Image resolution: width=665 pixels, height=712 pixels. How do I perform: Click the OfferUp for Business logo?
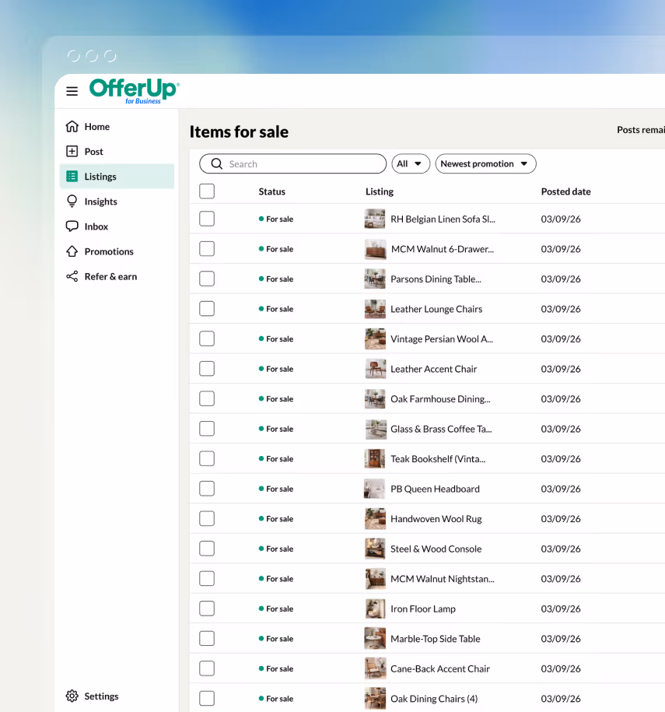[135, 91]
